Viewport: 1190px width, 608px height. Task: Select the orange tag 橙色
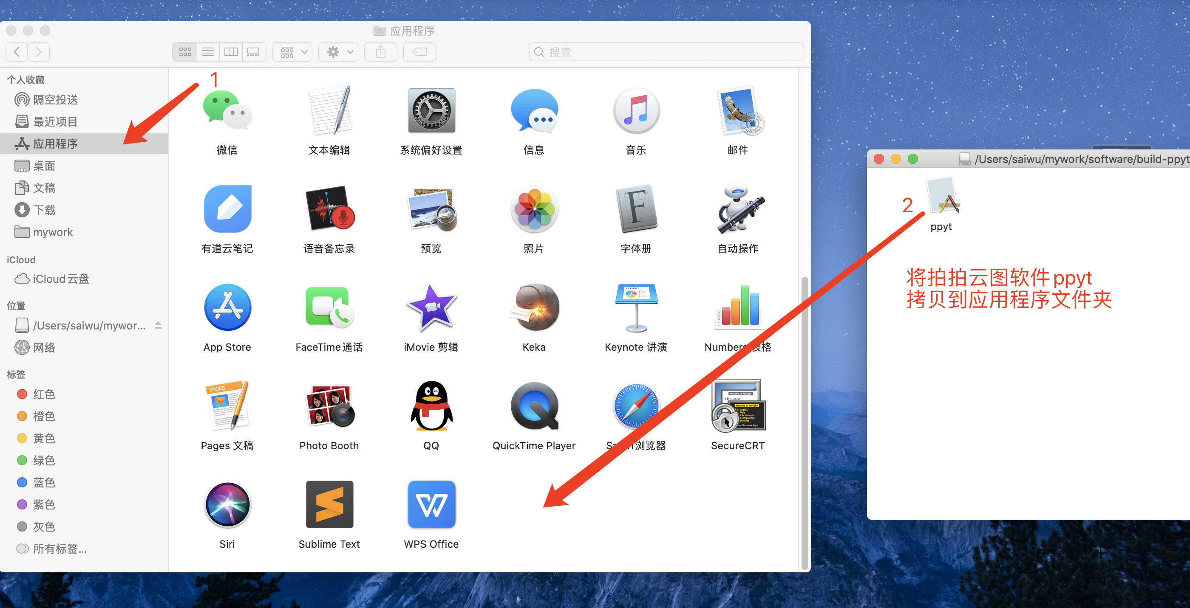click(84, 416)
